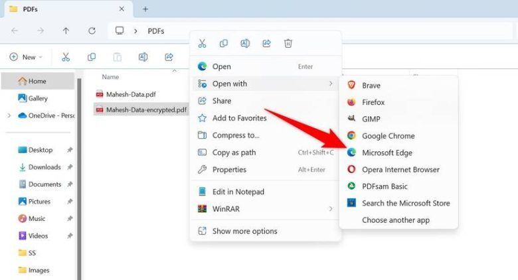
Task: Click Share in the context menu list
Action: (266, 101)
